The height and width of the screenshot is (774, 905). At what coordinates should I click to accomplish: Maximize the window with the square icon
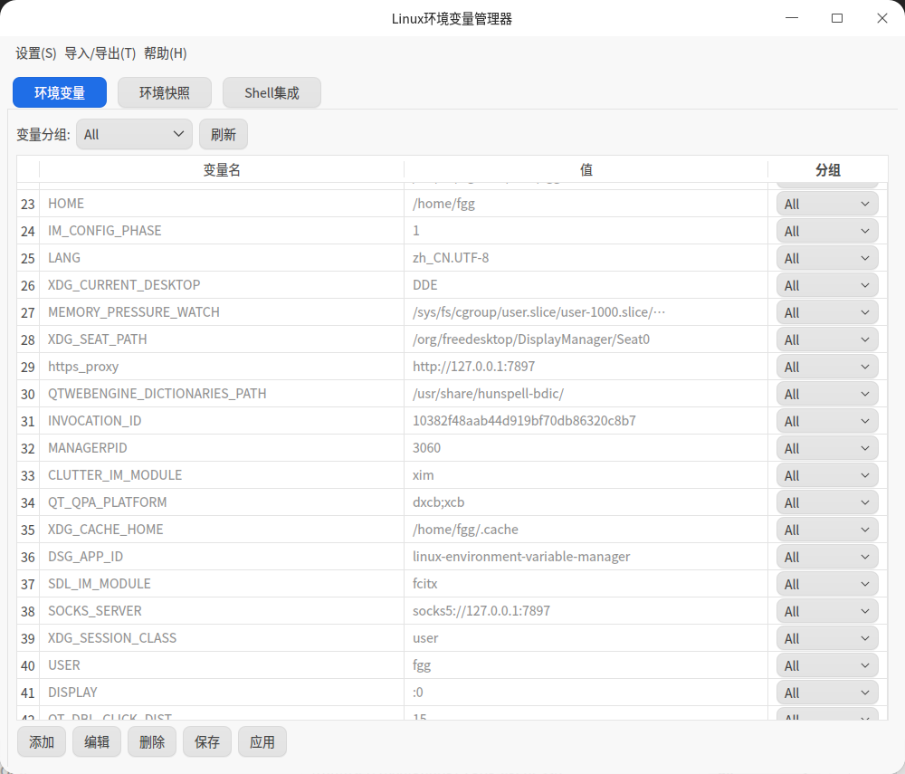837,18
